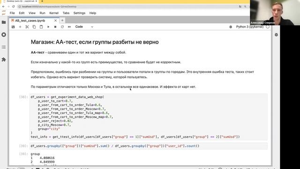Click the test_info = get_ttest_info line

135,137
